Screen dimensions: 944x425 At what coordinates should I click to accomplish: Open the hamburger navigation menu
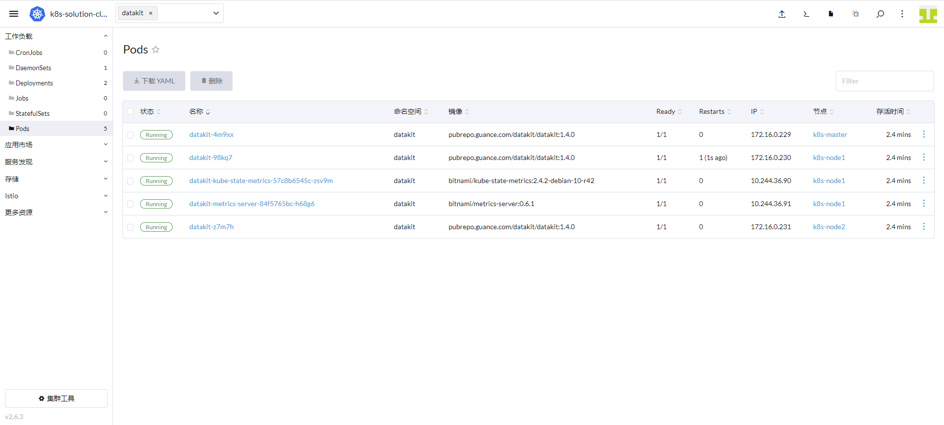14,14
